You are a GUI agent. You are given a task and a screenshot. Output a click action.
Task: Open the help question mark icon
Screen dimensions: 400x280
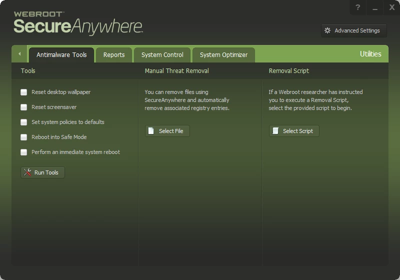pos(357,7)
